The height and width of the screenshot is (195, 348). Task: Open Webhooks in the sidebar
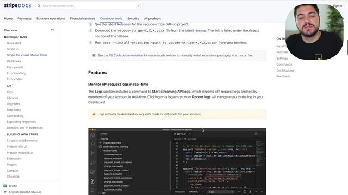pos(14,61)
